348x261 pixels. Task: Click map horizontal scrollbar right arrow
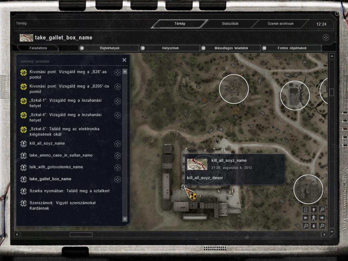[324, 234]
